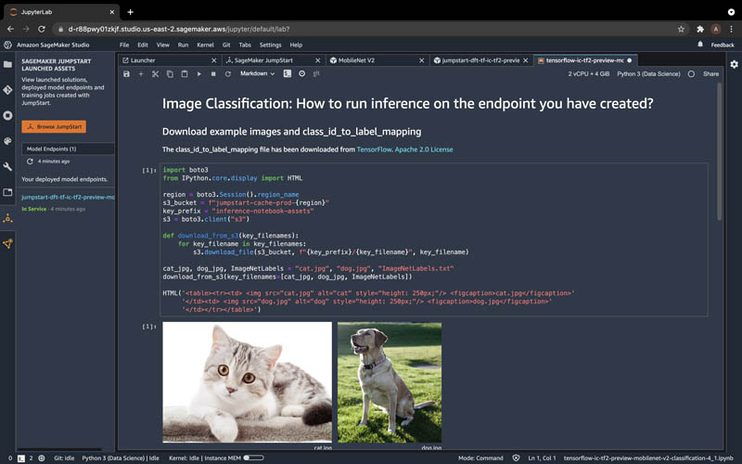Close the MobileNet V2 tab

pyautogui.click(x=422, y=60)
